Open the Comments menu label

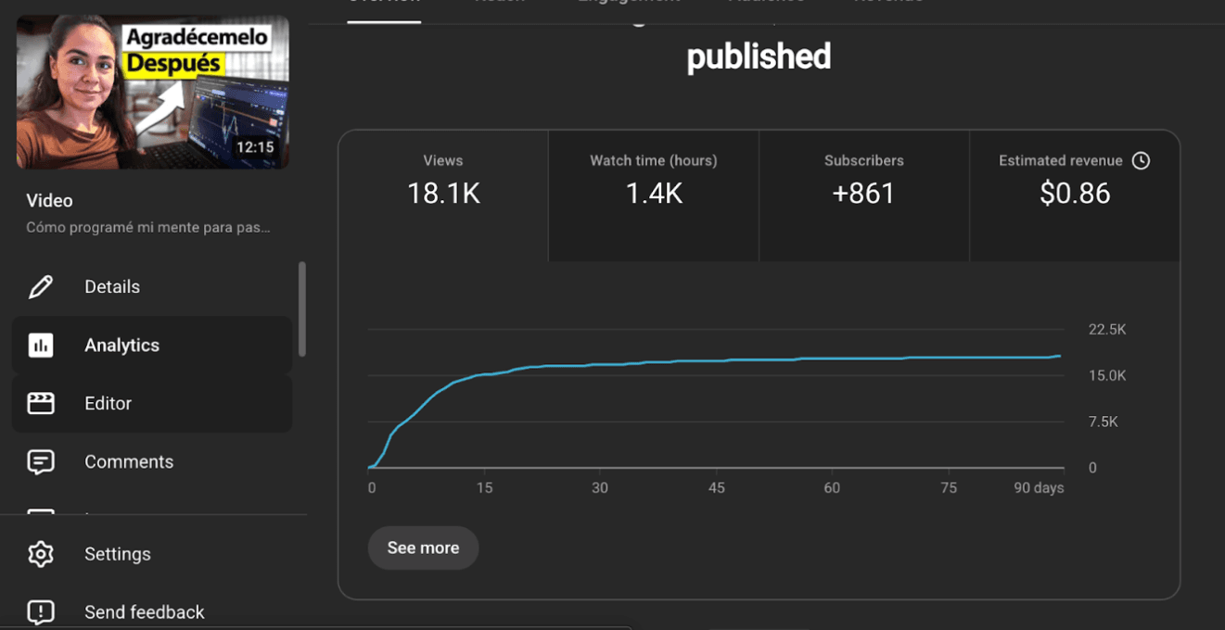(129, 461)
